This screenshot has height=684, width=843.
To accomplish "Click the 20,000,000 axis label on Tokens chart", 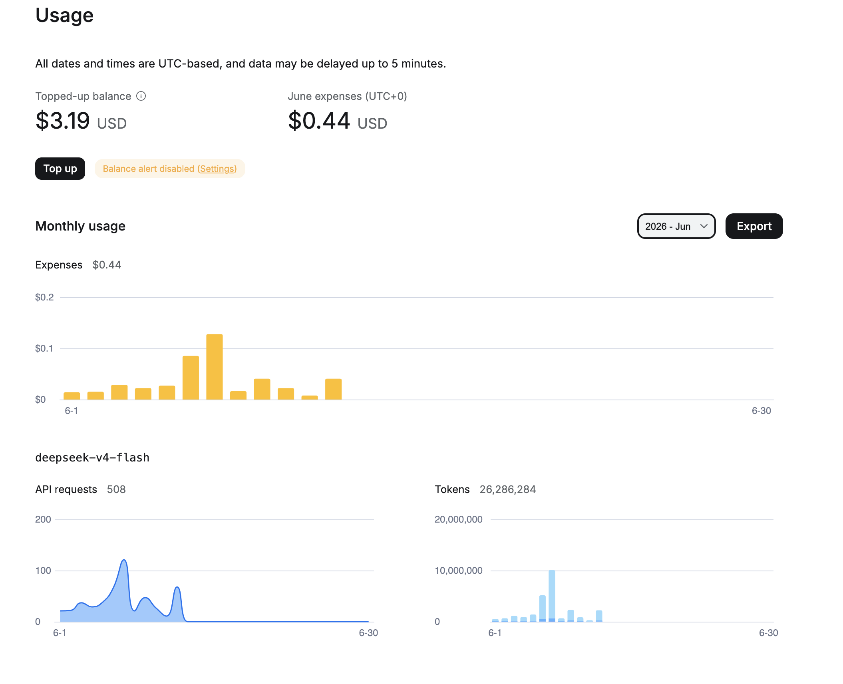I will (459, 519).
